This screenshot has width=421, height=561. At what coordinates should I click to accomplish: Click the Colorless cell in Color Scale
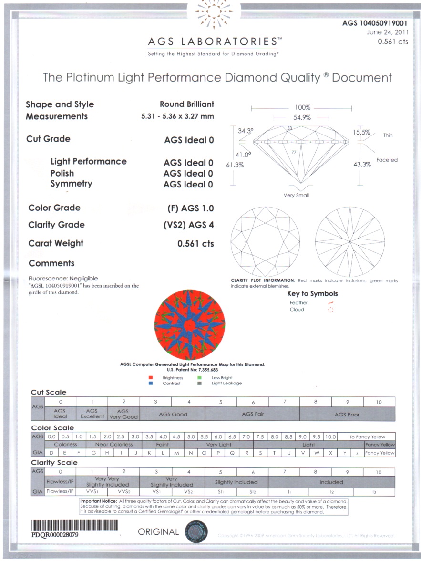tap(65, 445)
